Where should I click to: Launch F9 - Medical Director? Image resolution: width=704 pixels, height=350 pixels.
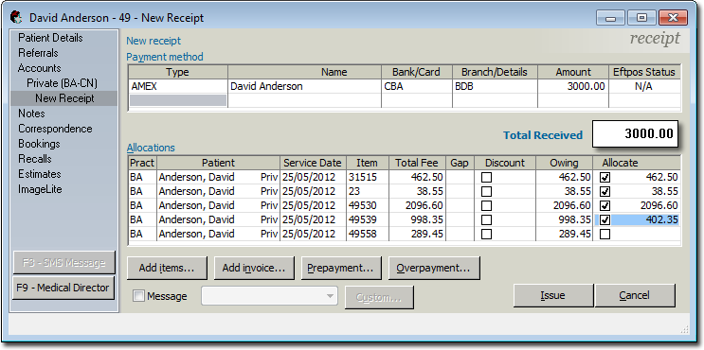click(x=63, y=288)
